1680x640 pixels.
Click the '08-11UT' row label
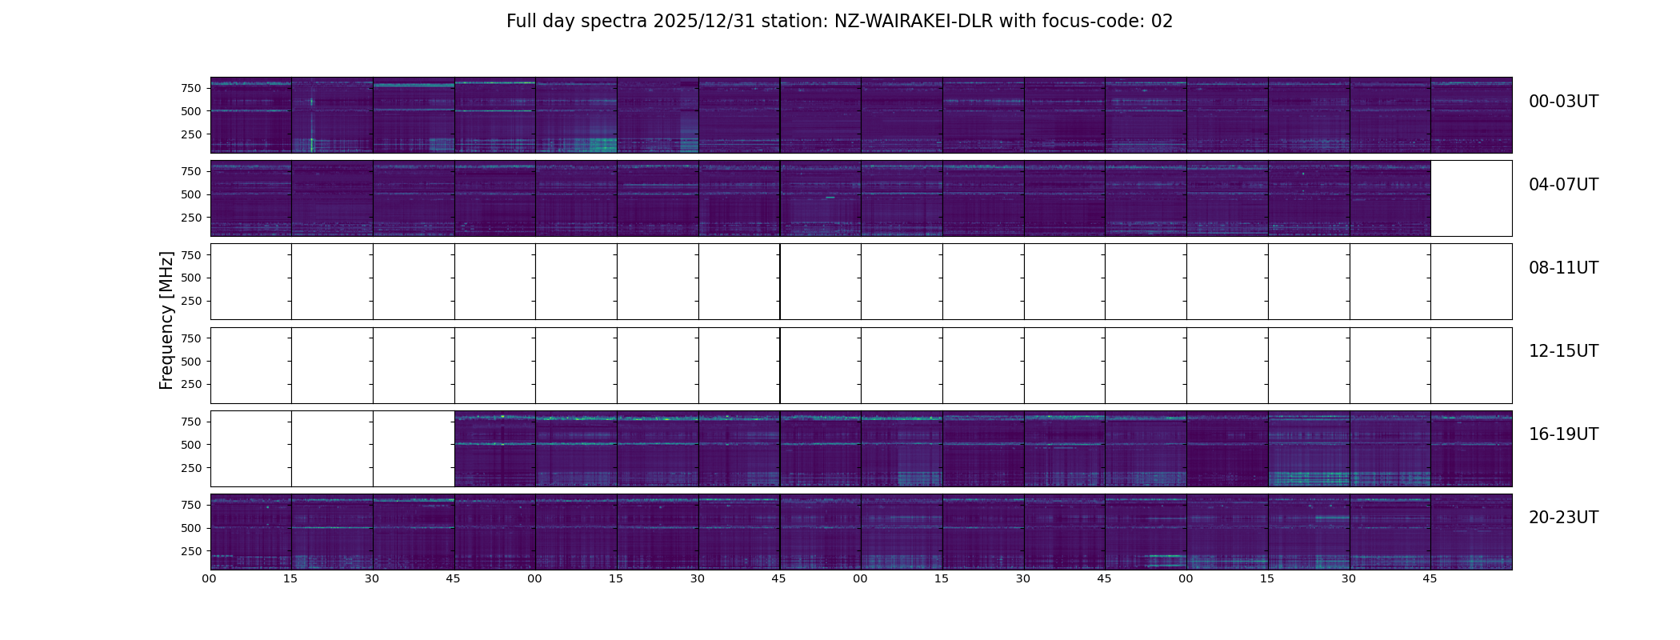(1563, 268)
